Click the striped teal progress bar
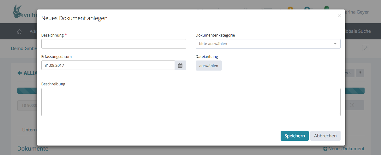 click(27, 91)
